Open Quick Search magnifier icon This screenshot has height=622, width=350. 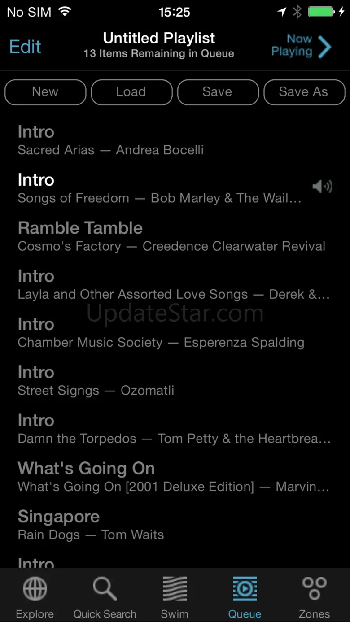click(105, 588)
